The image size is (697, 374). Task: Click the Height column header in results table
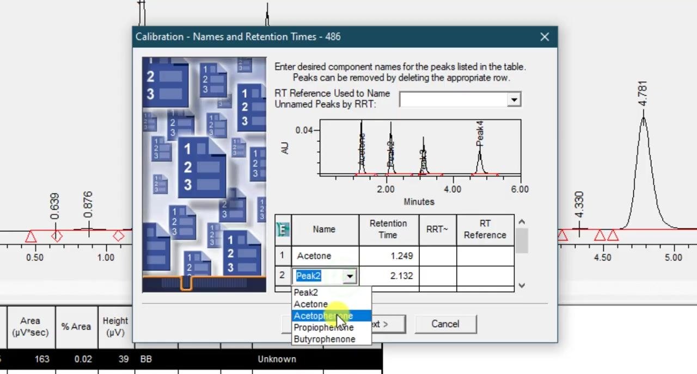point(115,327)
